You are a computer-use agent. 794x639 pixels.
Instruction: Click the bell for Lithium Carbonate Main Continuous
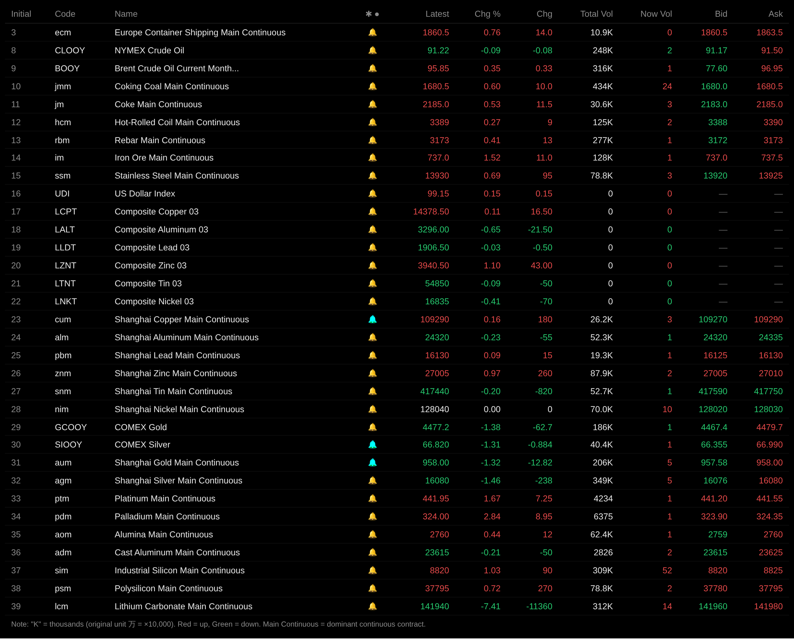pyautogui.click(x=372, y=606)
